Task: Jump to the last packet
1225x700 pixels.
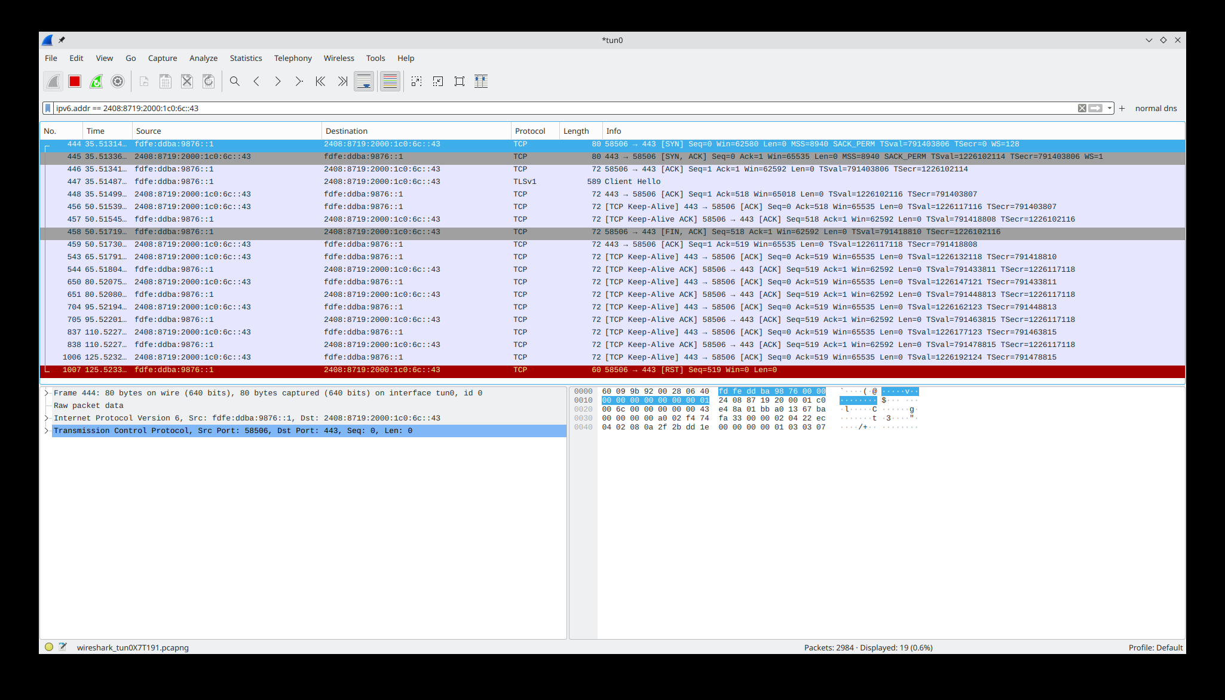Action: point(342,81)
